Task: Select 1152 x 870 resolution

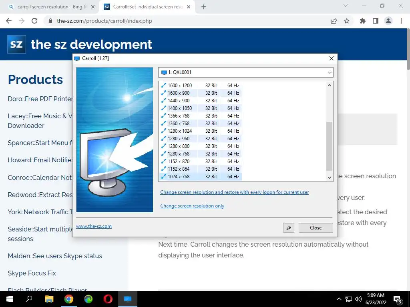Action: 200,161
